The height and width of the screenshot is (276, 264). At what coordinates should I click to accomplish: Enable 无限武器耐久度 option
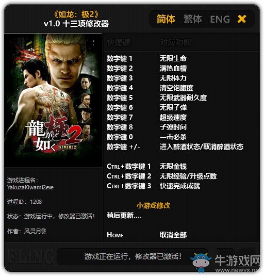pos(183,98)
